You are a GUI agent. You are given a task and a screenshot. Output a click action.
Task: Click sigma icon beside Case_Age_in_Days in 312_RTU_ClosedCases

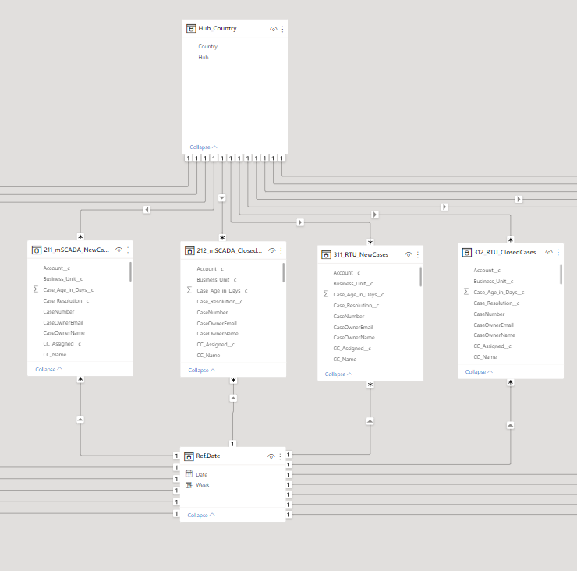tap(465, 292)
